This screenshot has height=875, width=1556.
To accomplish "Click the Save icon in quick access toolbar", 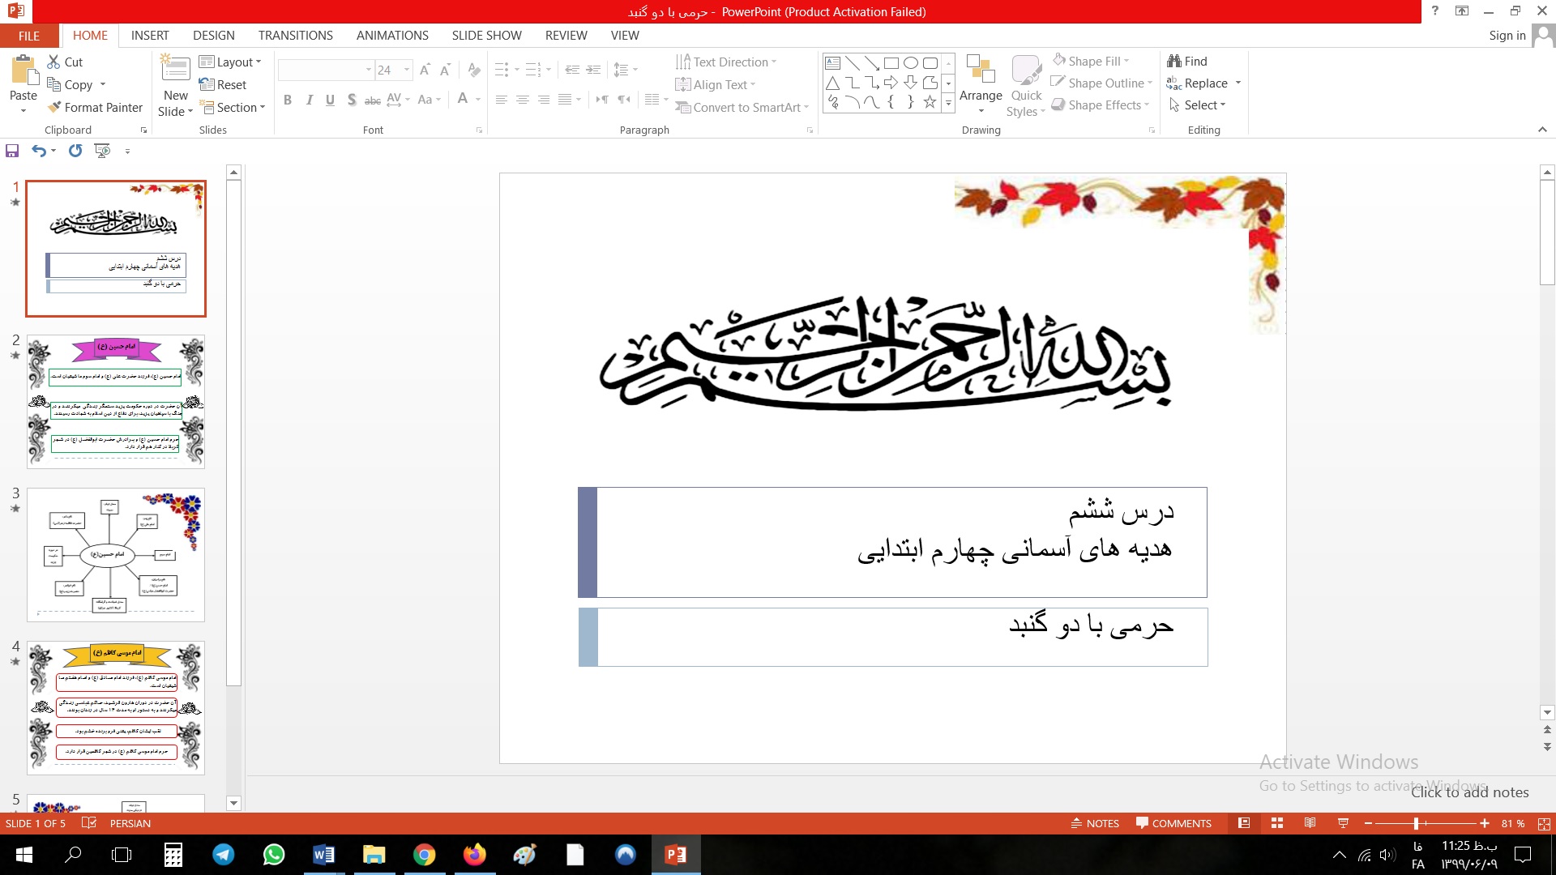I will click(12, 151).
